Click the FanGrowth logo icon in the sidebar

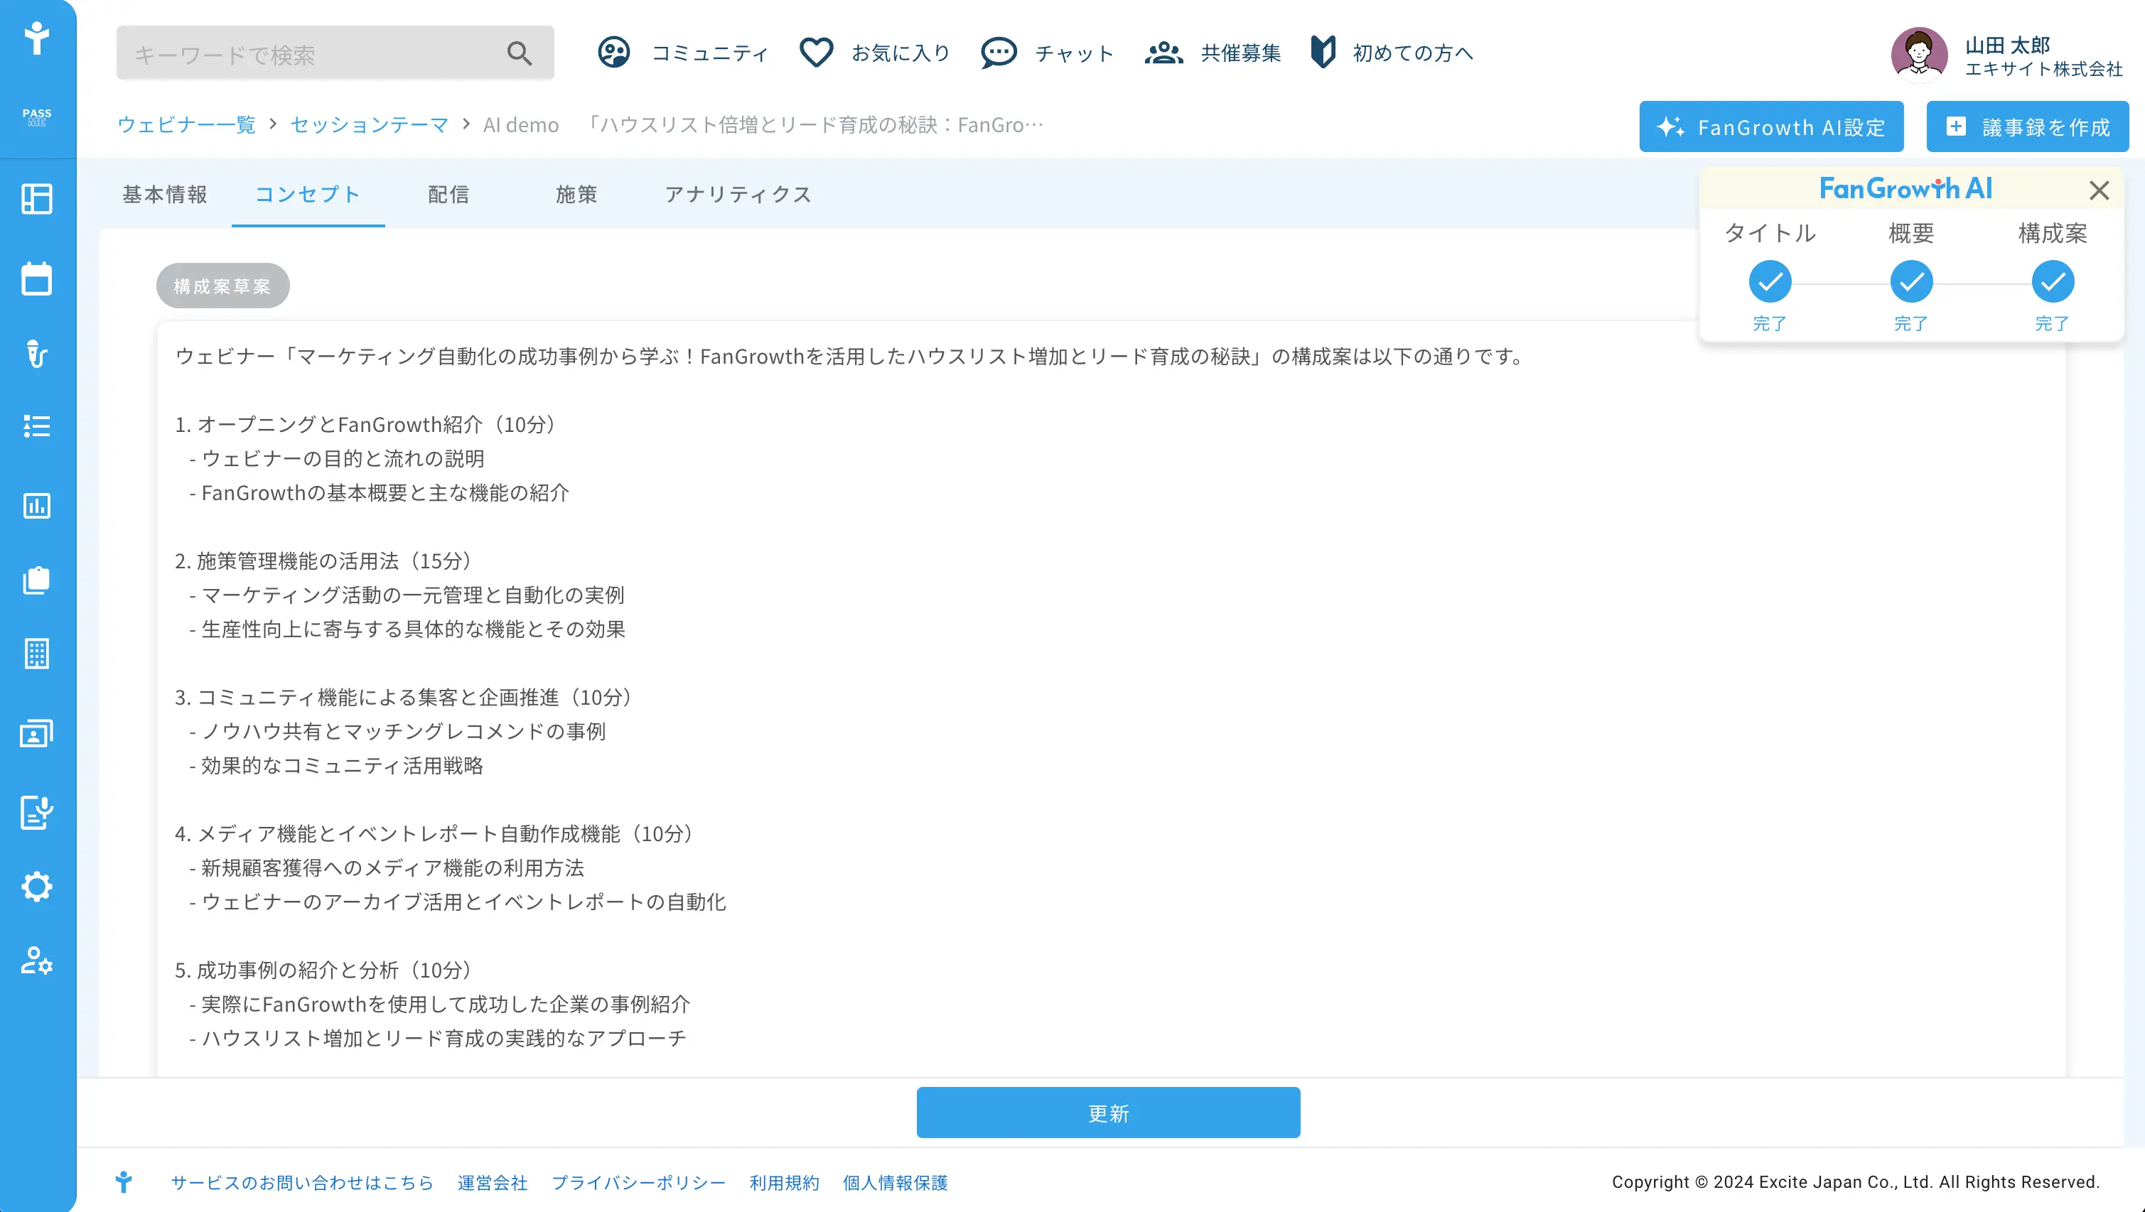point(37,38)
